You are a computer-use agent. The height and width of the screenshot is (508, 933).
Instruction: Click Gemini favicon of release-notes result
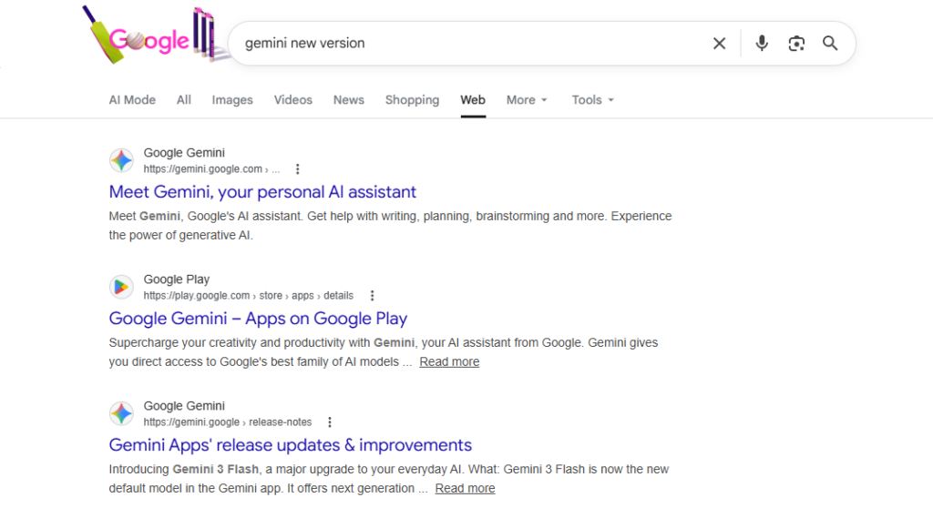(121, 414)
